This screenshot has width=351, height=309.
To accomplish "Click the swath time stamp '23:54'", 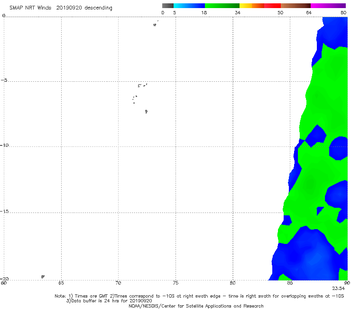I will click(x=338, y=289).
